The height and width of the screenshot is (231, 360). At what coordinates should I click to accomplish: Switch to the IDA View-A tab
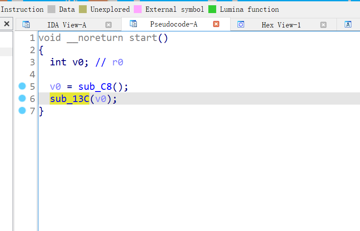(66, 25)
